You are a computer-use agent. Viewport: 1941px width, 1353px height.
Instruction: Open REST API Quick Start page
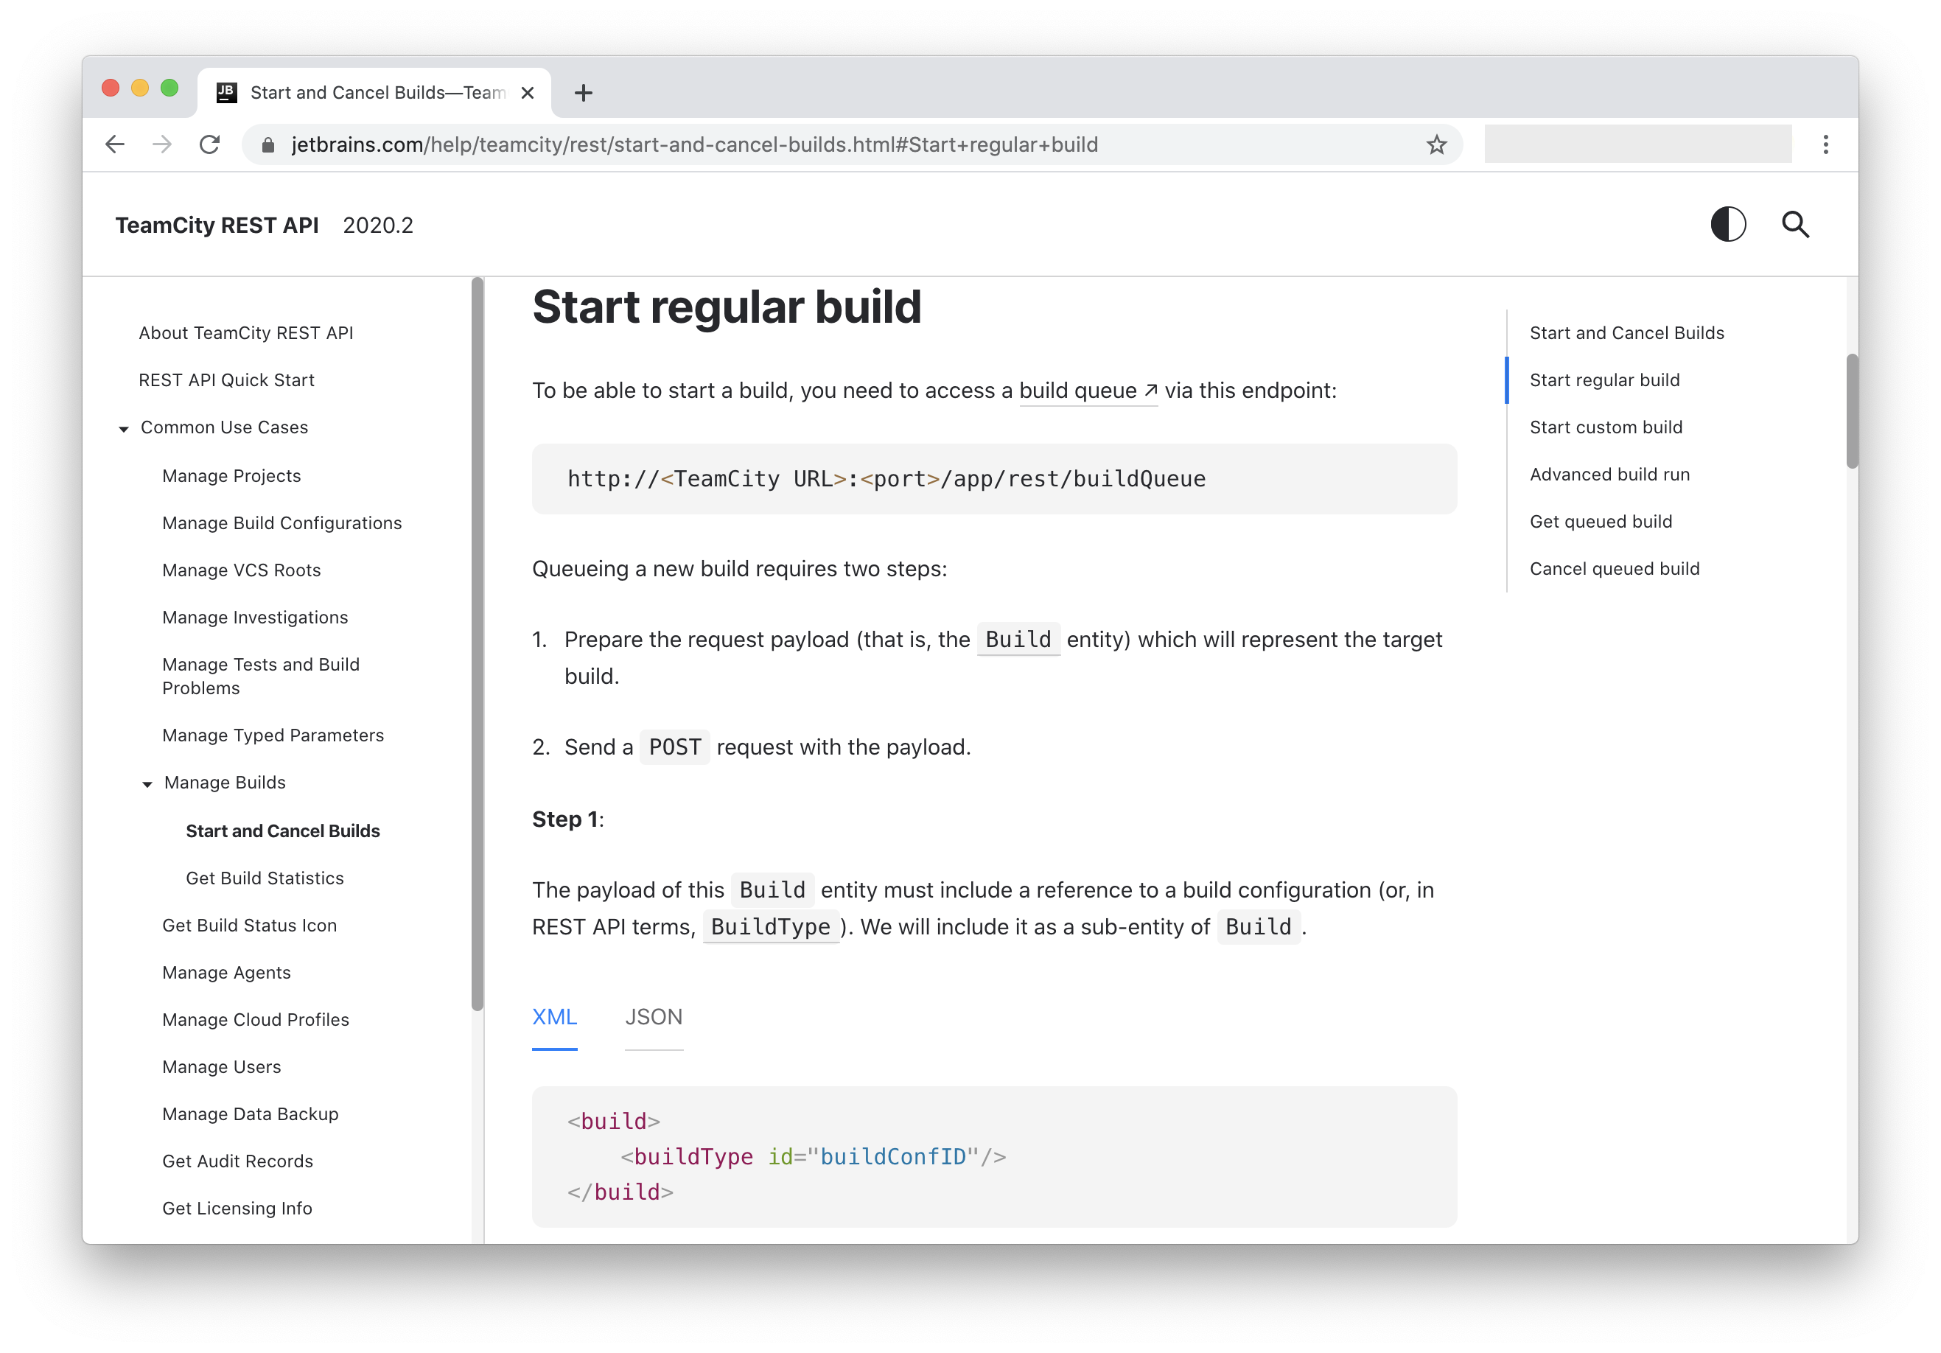click(x=226, y=380)
